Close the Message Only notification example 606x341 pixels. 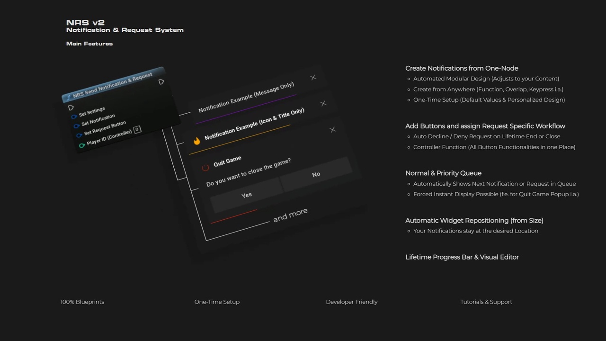point(313,77)
